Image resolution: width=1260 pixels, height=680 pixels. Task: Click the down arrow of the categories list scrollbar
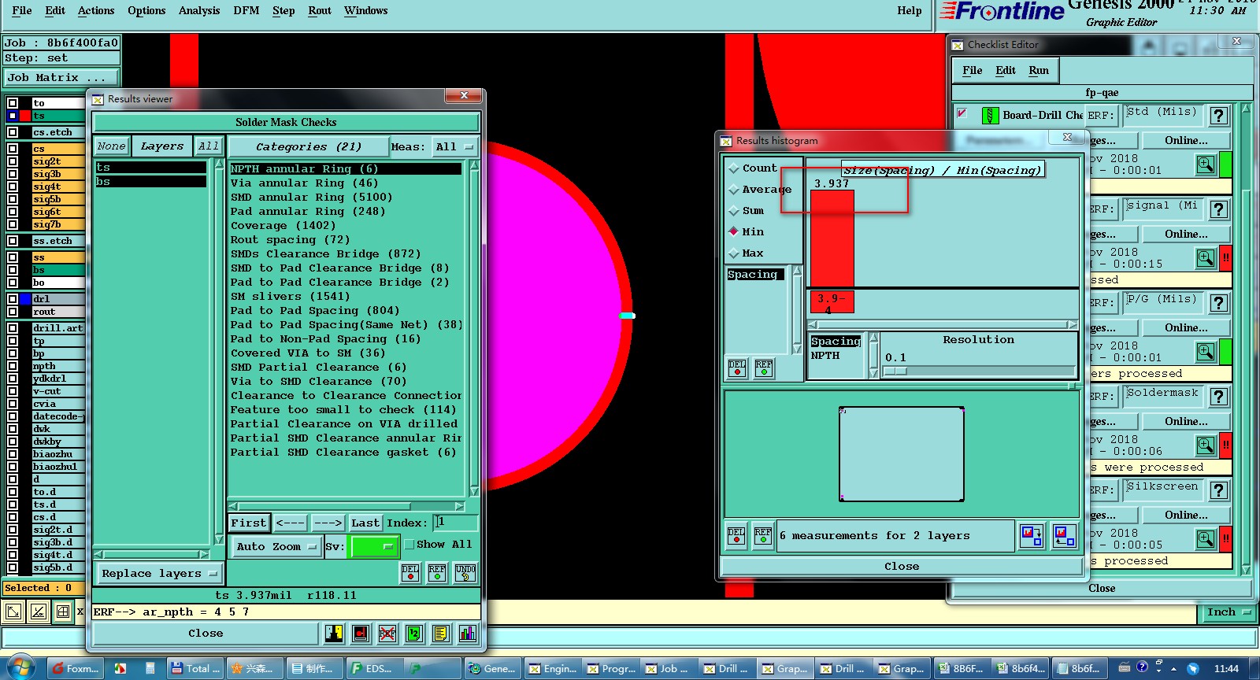(474, 491)
